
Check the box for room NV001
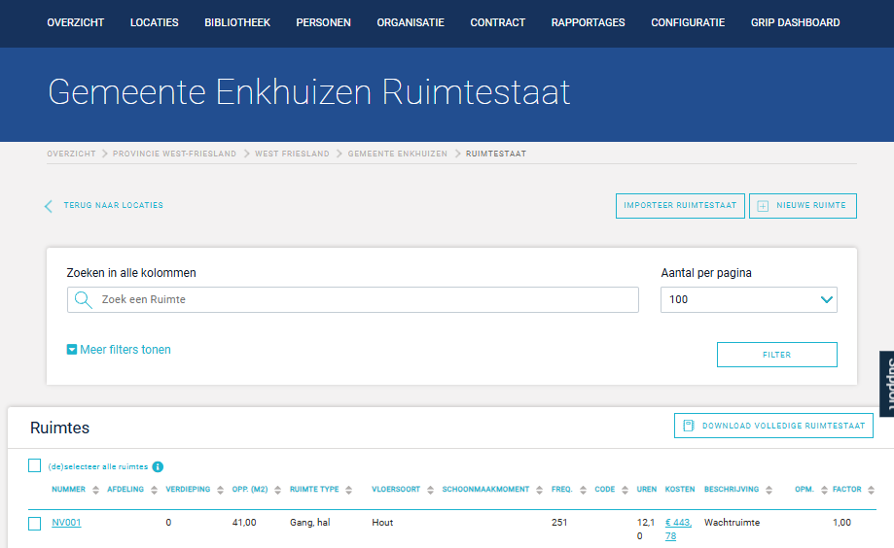click(35, 524)
